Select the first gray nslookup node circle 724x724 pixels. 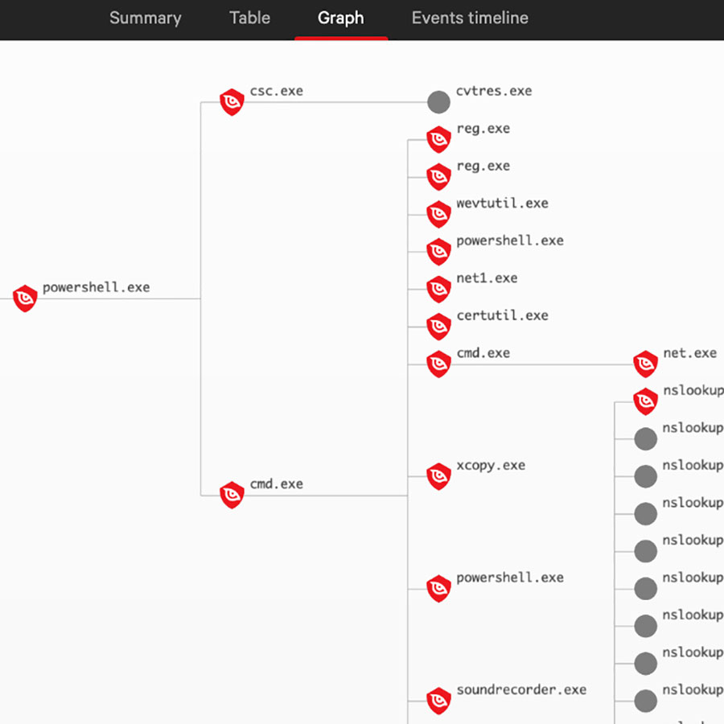point(645,438)
